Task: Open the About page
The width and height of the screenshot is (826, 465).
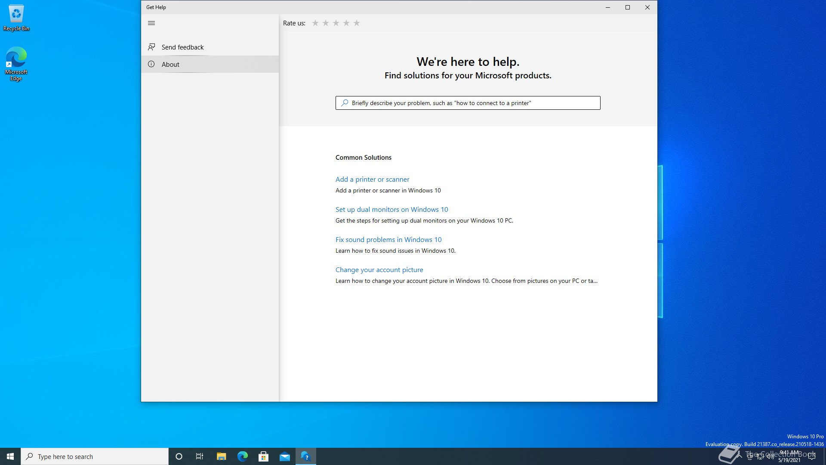Action: click(x=210, y=64)
